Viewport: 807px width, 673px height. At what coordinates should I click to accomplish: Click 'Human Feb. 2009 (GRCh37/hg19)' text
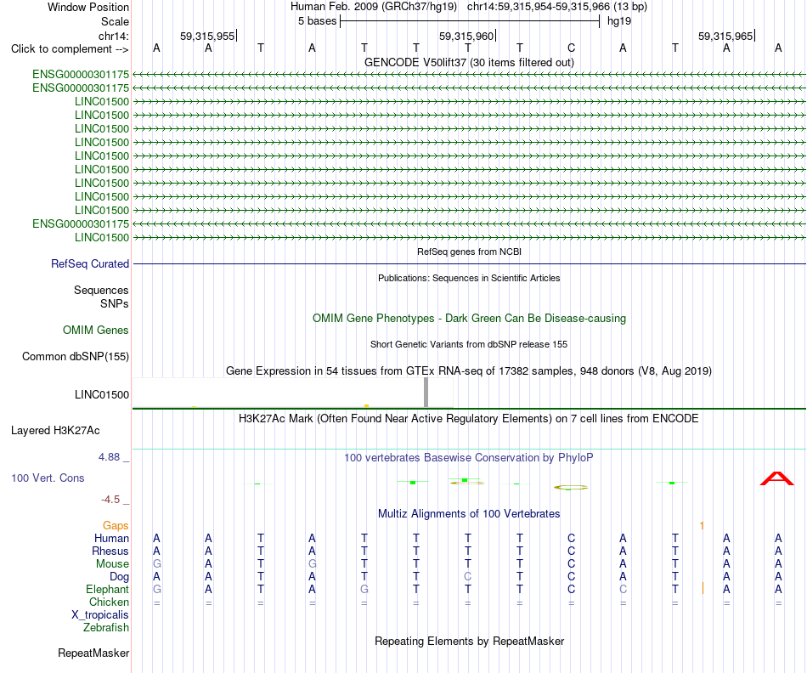374,7
